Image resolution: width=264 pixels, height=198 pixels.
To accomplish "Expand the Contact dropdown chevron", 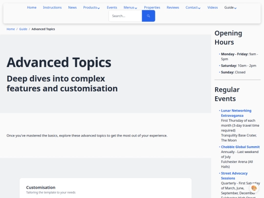I will (x=199, y=8).
